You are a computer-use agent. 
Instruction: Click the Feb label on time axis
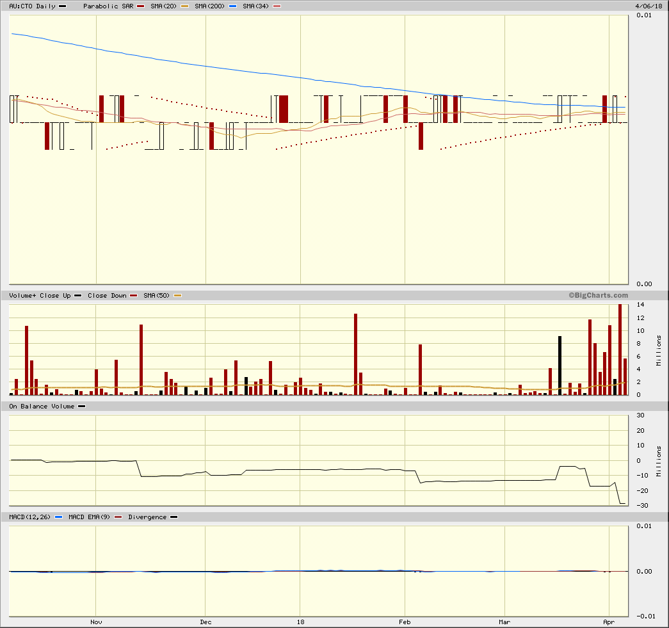click(405, 622)
